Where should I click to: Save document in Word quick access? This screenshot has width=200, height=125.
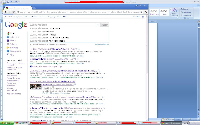pos(8,2)
